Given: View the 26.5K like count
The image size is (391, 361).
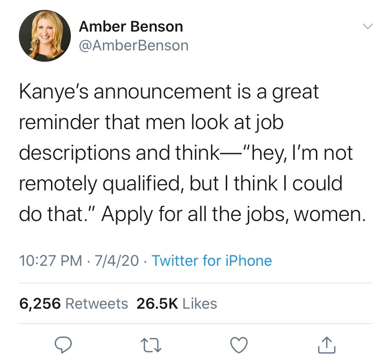Looking at the screenshot, I should pyautogui.click(x=157, y=304).
